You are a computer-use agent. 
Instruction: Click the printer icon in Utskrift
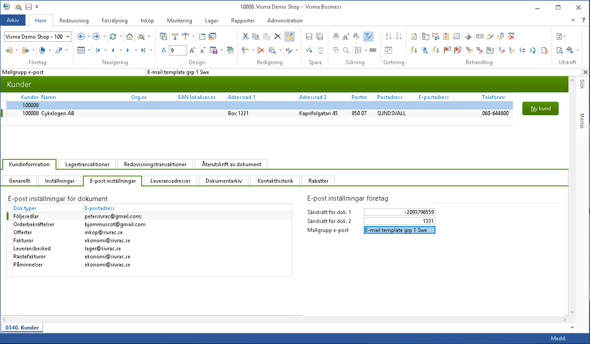(570, 50)
